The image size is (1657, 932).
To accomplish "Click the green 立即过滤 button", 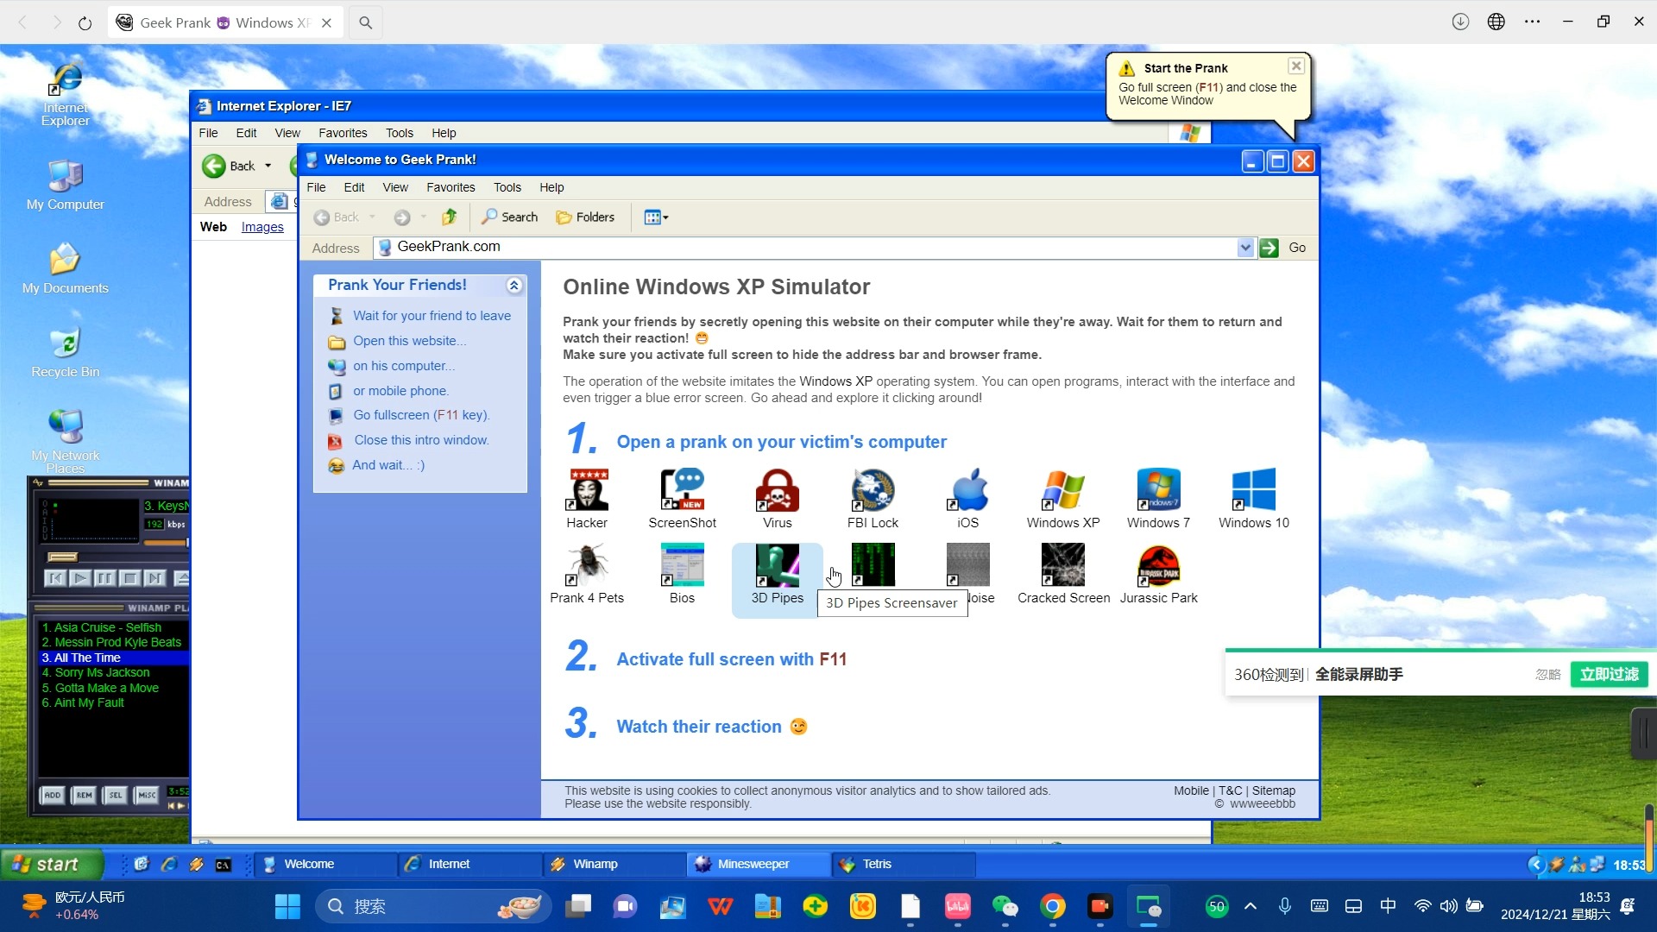I will point(1609,675).
